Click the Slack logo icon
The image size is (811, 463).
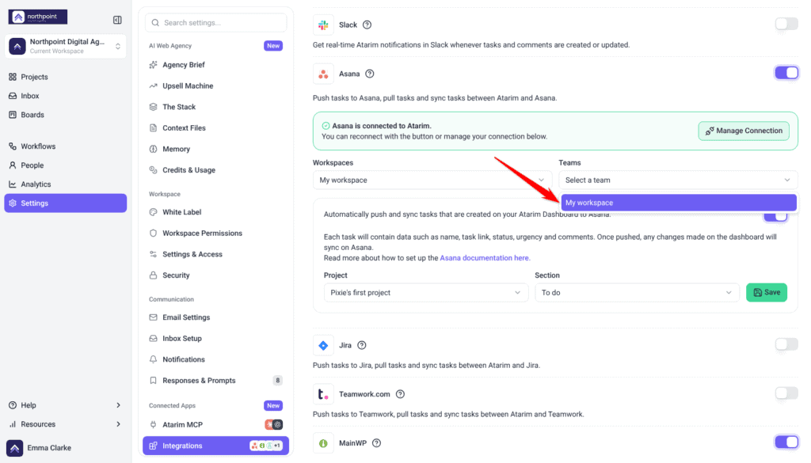coord(323,25)
